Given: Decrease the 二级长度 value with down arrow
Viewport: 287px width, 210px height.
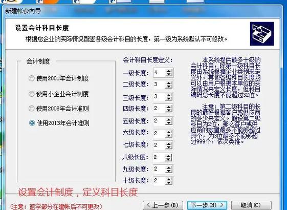Looking at the screenshot, I should [169, 87].
